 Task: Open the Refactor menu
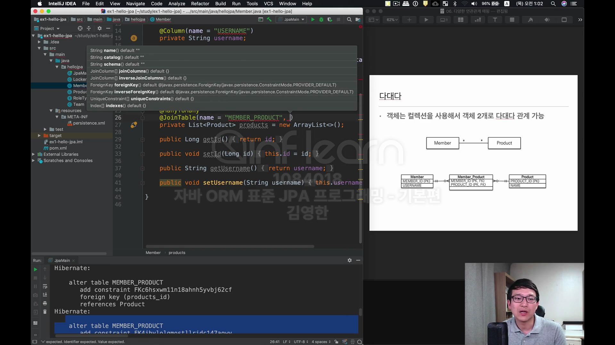[x=200, y=4]
